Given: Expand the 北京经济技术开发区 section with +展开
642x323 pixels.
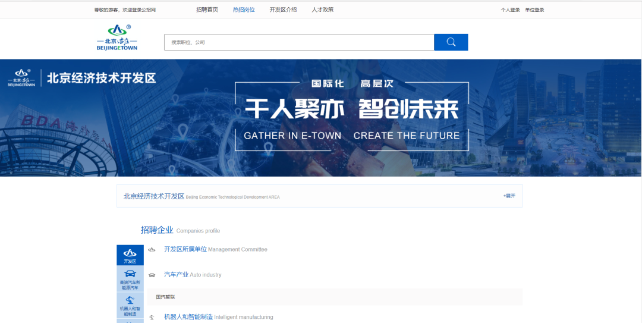Looking at the screenshot, I should pyautogui.click(x=509, y=196).
